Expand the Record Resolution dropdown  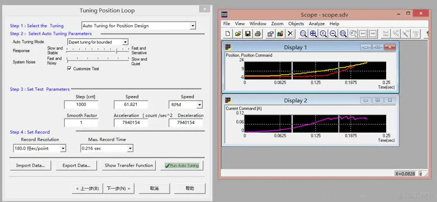tap(63, 148)
